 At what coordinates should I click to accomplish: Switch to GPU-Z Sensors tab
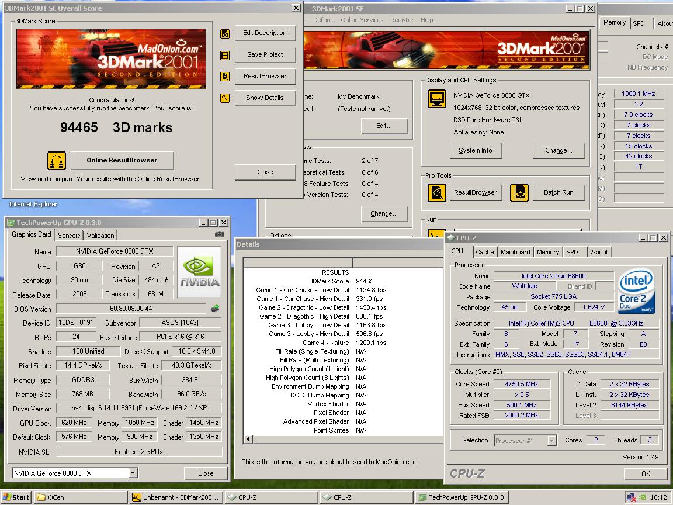point(69,236)
